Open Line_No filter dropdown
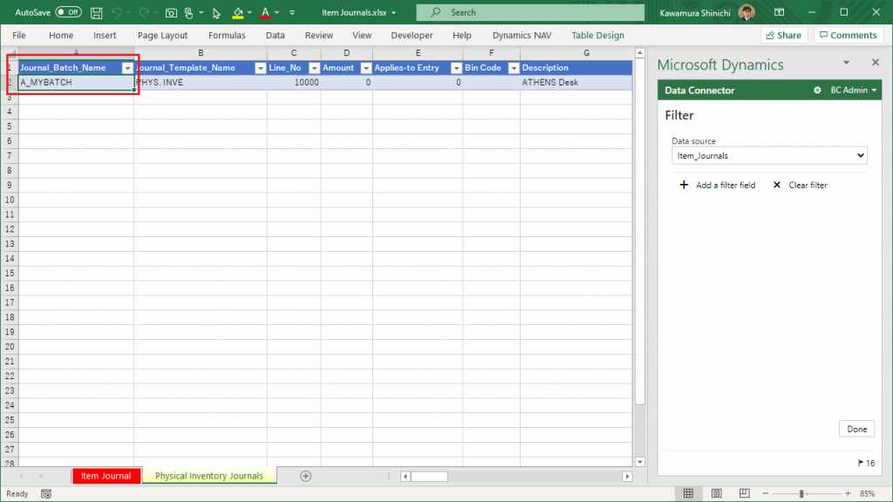 point(314,68)
